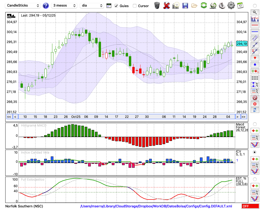Open the dia interval dropdown
Viewport: 263px width, 210px height.
(x=92, y=6)
